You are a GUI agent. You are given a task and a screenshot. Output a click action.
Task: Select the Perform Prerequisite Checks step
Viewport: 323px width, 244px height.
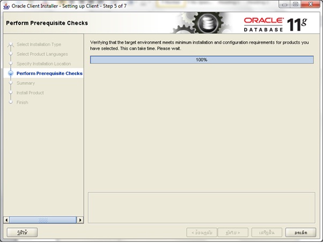[49, 73]
